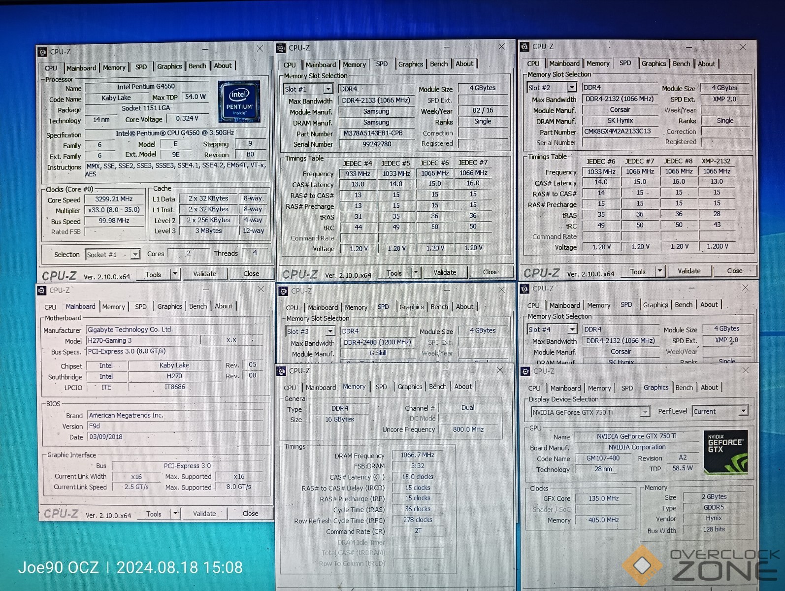Click the GPU code name GM107-400
This screenshot has height=591, width=785.
tap(603, 458)
